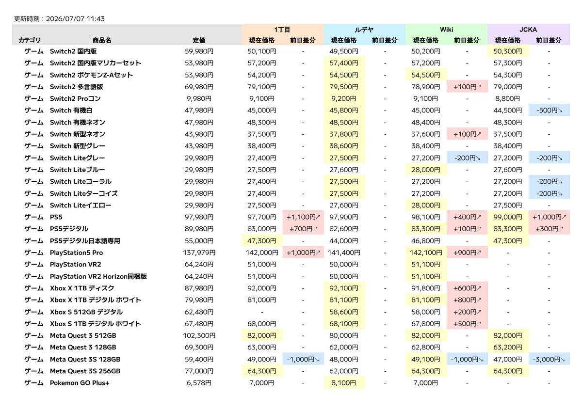The height and width of the screenshot is (411, 582).
Task: Click product name Switch2 多言語版
Action: [x=77, y=87]
